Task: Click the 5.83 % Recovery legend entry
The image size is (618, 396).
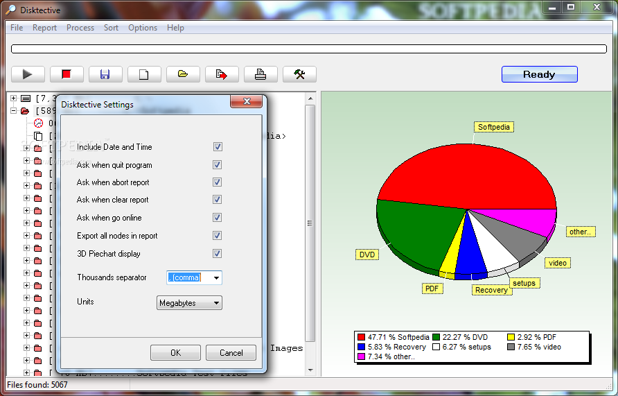Action: [x=391, y=347]
